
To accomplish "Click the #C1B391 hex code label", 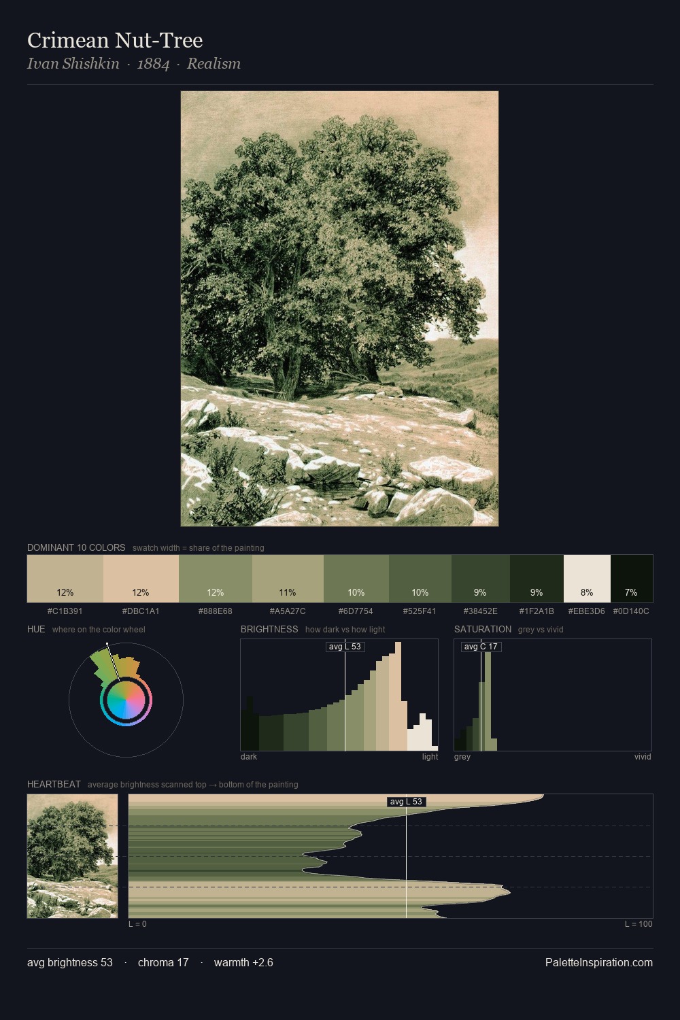I will pos(65,611).
